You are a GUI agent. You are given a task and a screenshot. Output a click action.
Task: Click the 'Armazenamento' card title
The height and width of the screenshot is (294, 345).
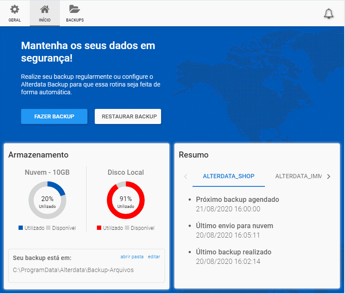[38, 155]
